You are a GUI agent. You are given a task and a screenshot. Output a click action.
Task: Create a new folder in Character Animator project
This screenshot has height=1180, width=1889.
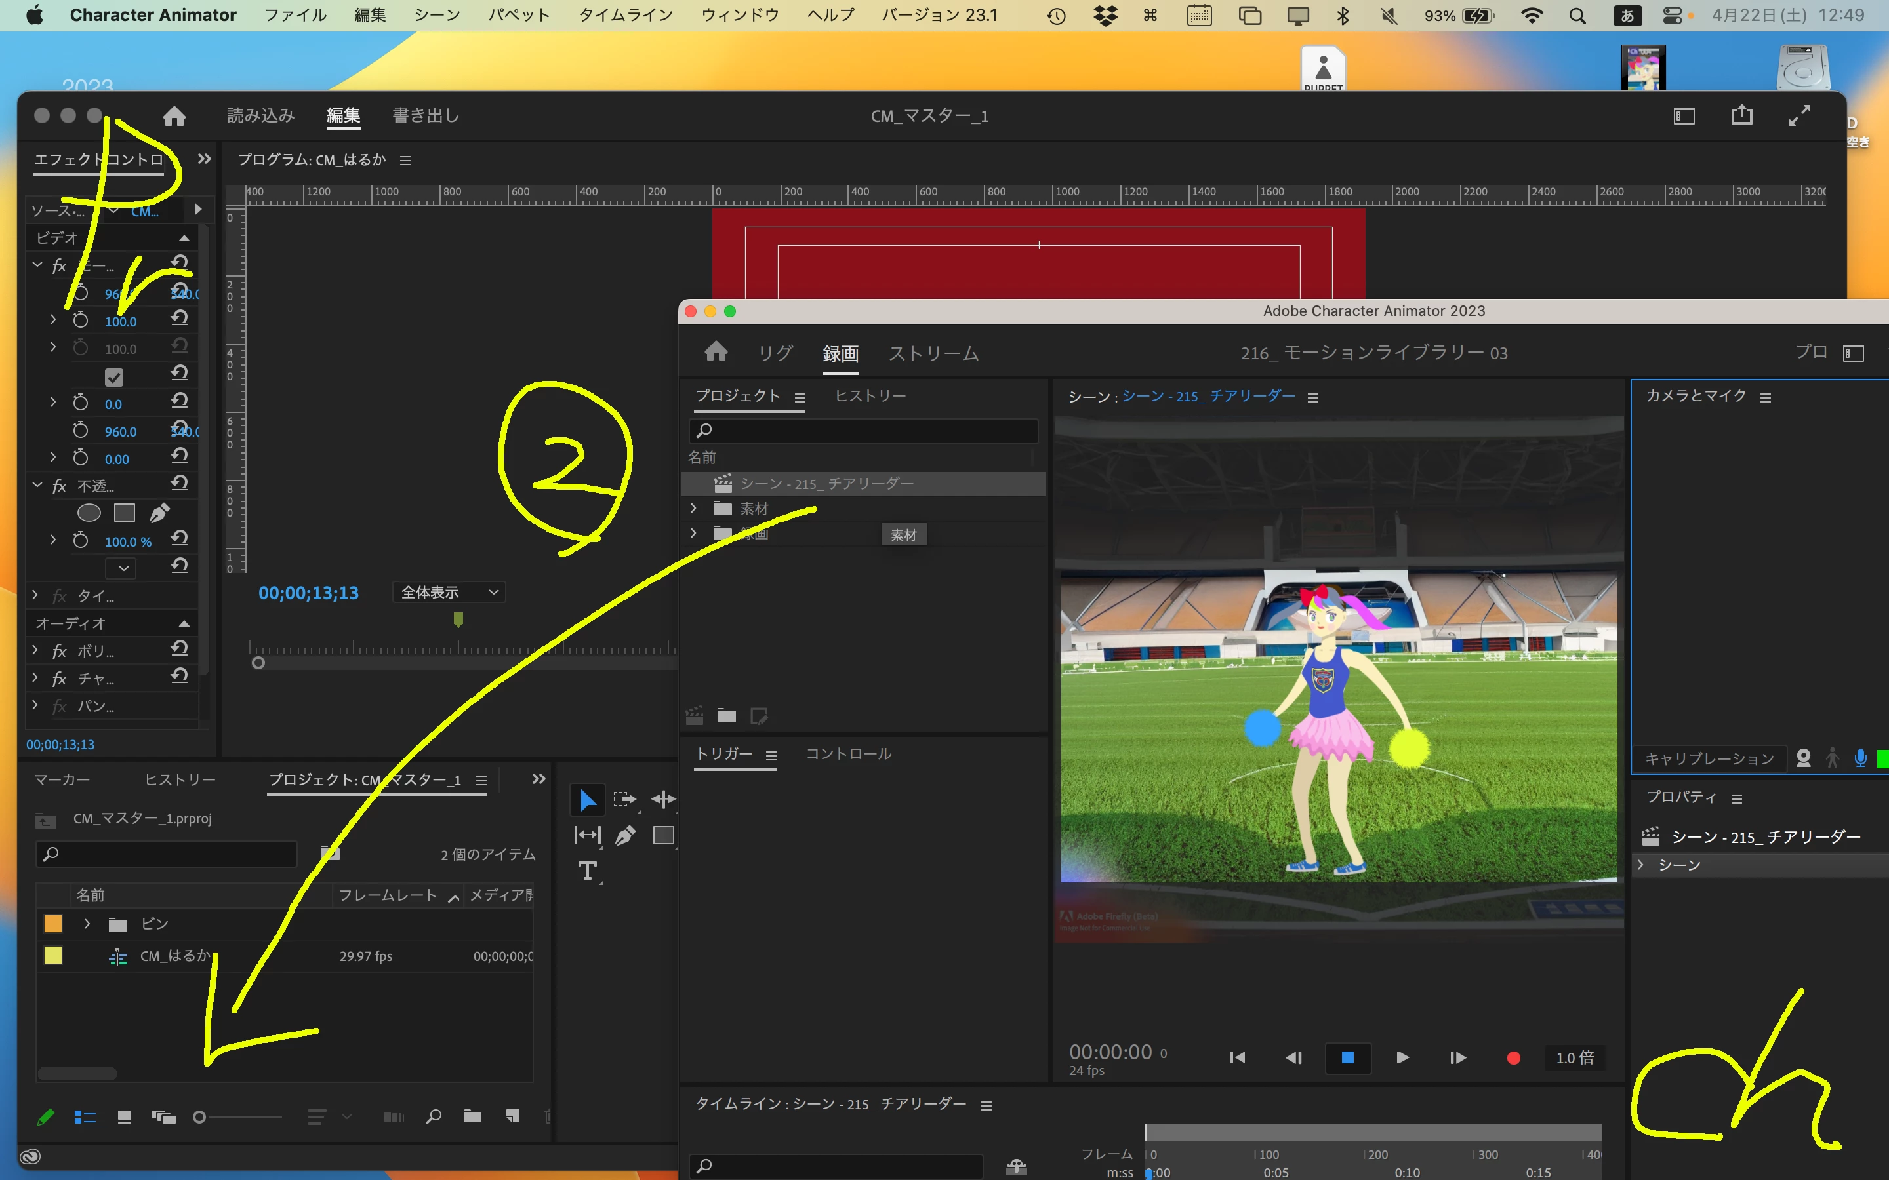click(727, 715)
